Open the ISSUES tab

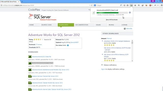pos(101,25)
